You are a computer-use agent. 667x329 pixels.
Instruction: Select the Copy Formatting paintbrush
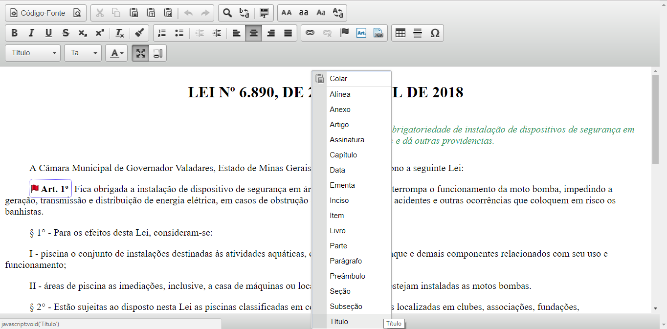point(140,33)
